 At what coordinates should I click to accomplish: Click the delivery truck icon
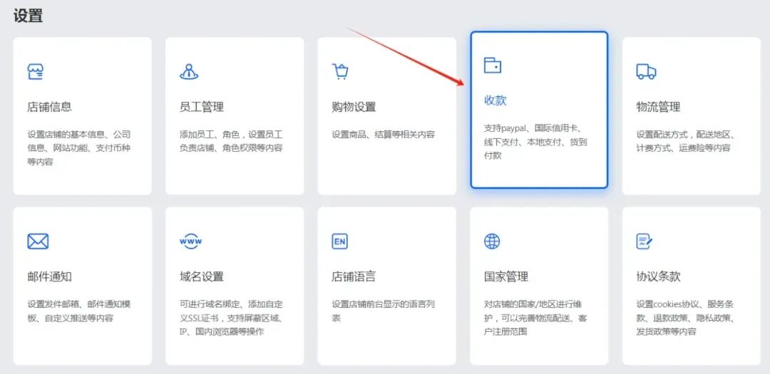(x=646, y=72)
